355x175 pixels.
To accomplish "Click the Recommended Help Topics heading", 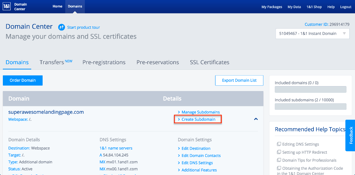I will (310, 129).
